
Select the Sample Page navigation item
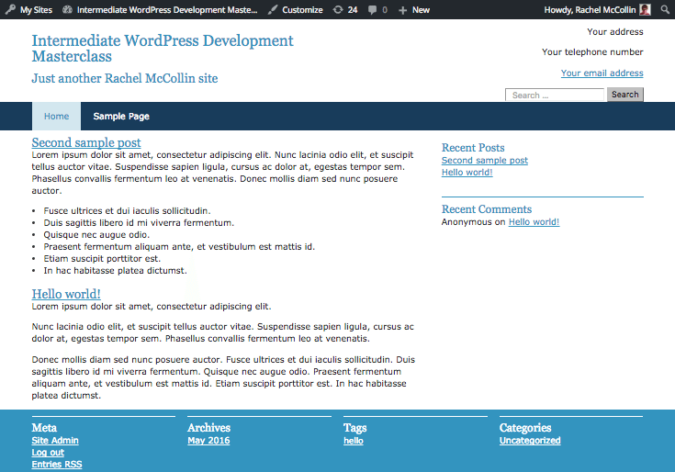(121, 117)
